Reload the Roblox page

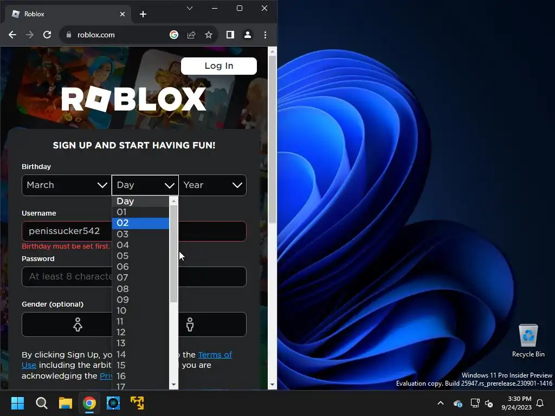[47, 35]
